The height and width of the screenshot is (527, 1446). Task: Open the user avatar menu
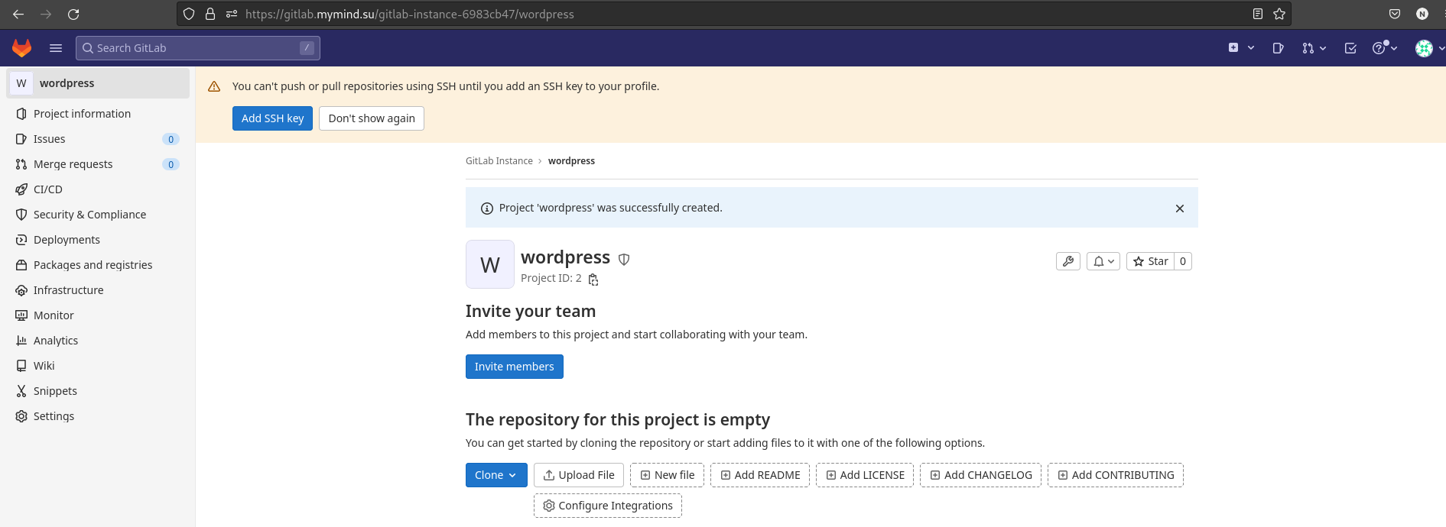[1428, 48]
